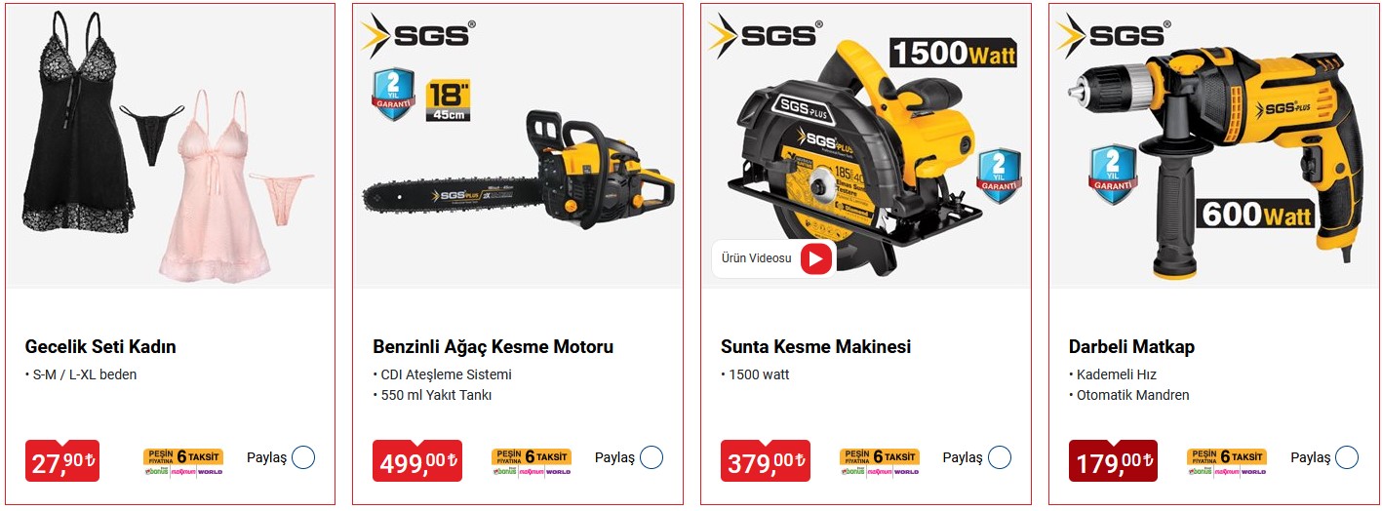Click the 27,90 red price tag
The image size is (1382, 511).
pyautogui.click(x=62, y=460)
